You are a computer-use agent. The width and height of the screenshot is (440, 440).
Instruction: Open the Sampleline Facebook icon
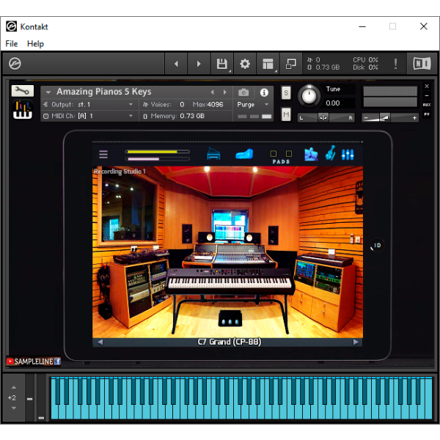tap(57, 361)
